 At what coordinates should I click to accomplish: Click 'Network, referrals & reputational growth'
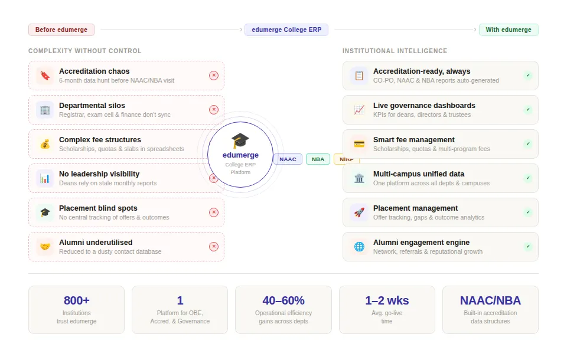pos(428,251)
